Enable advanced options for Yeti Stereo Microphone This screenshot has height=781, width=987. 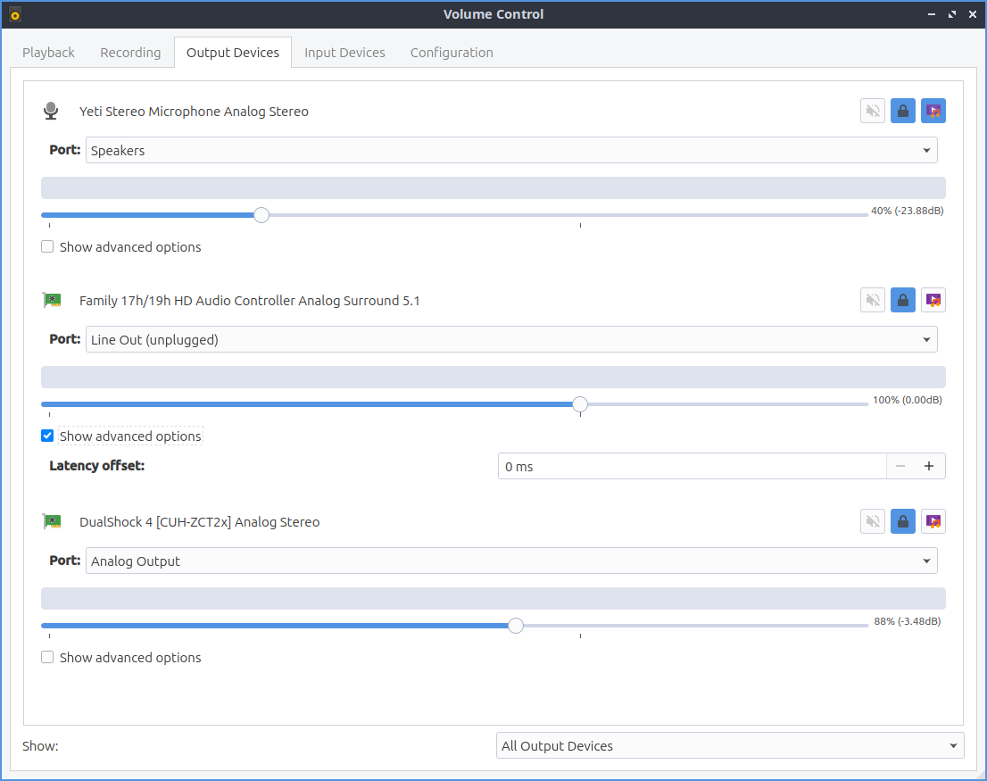click(48, 247)
